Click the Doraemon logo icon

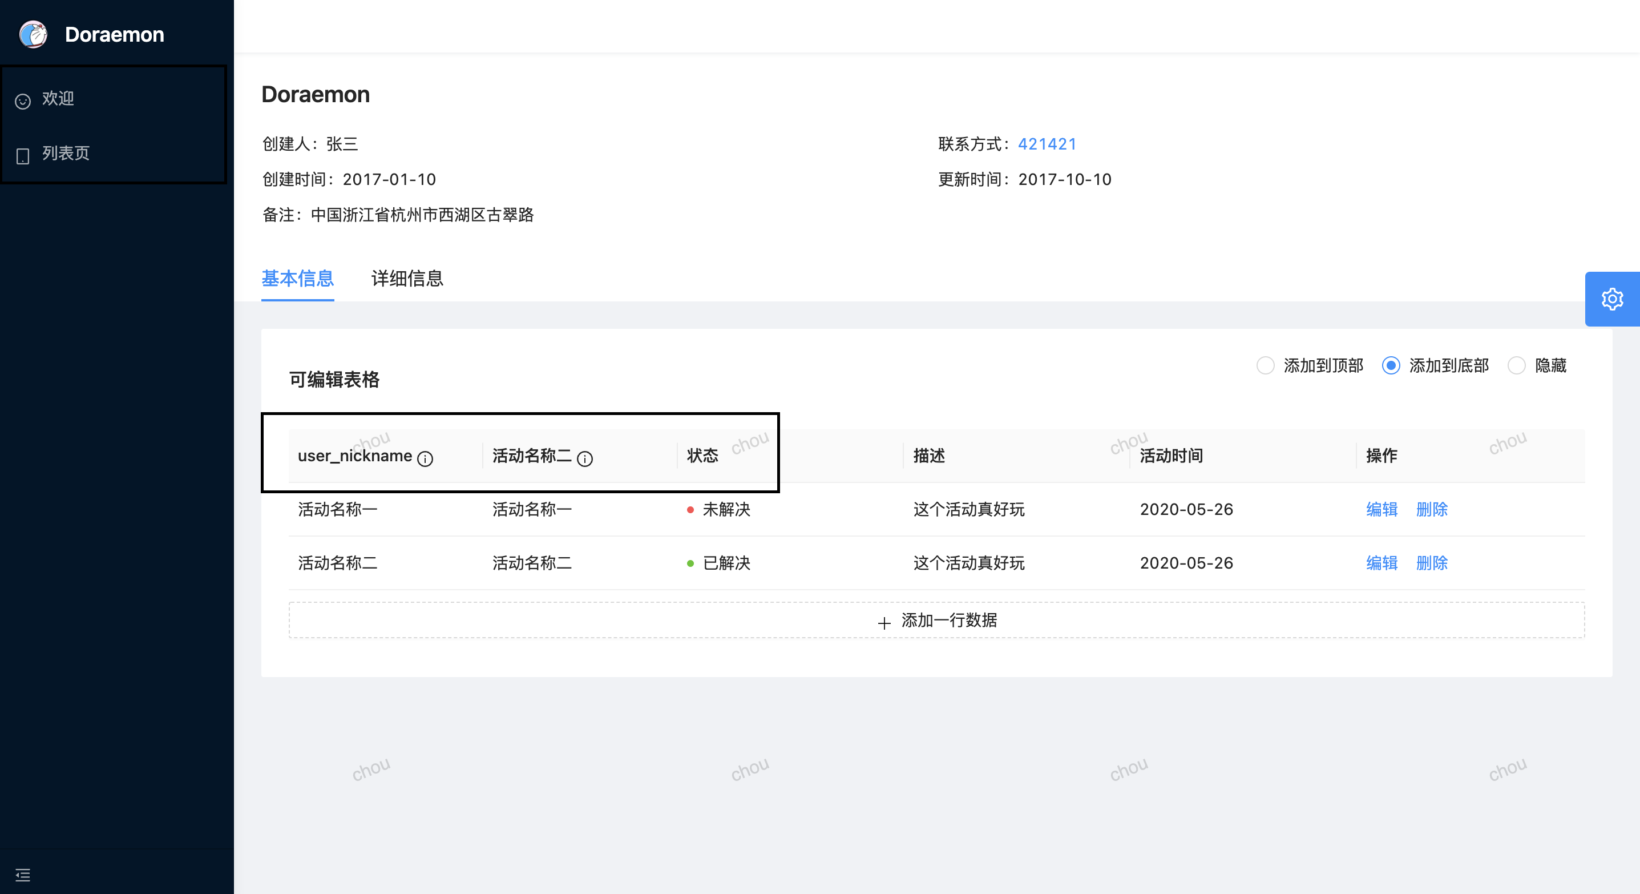(33, 34)
